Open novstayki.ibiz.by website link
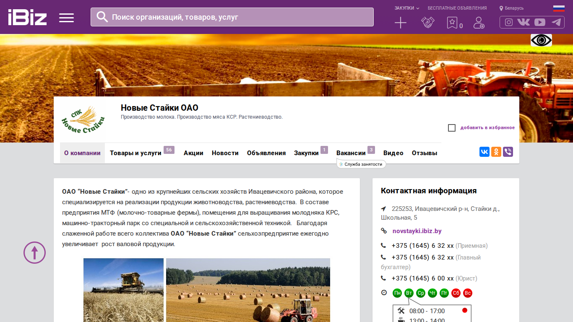Image resolution: width=573 pixels, height=322 pixels. pyautogui.click(x=417, y=231)
